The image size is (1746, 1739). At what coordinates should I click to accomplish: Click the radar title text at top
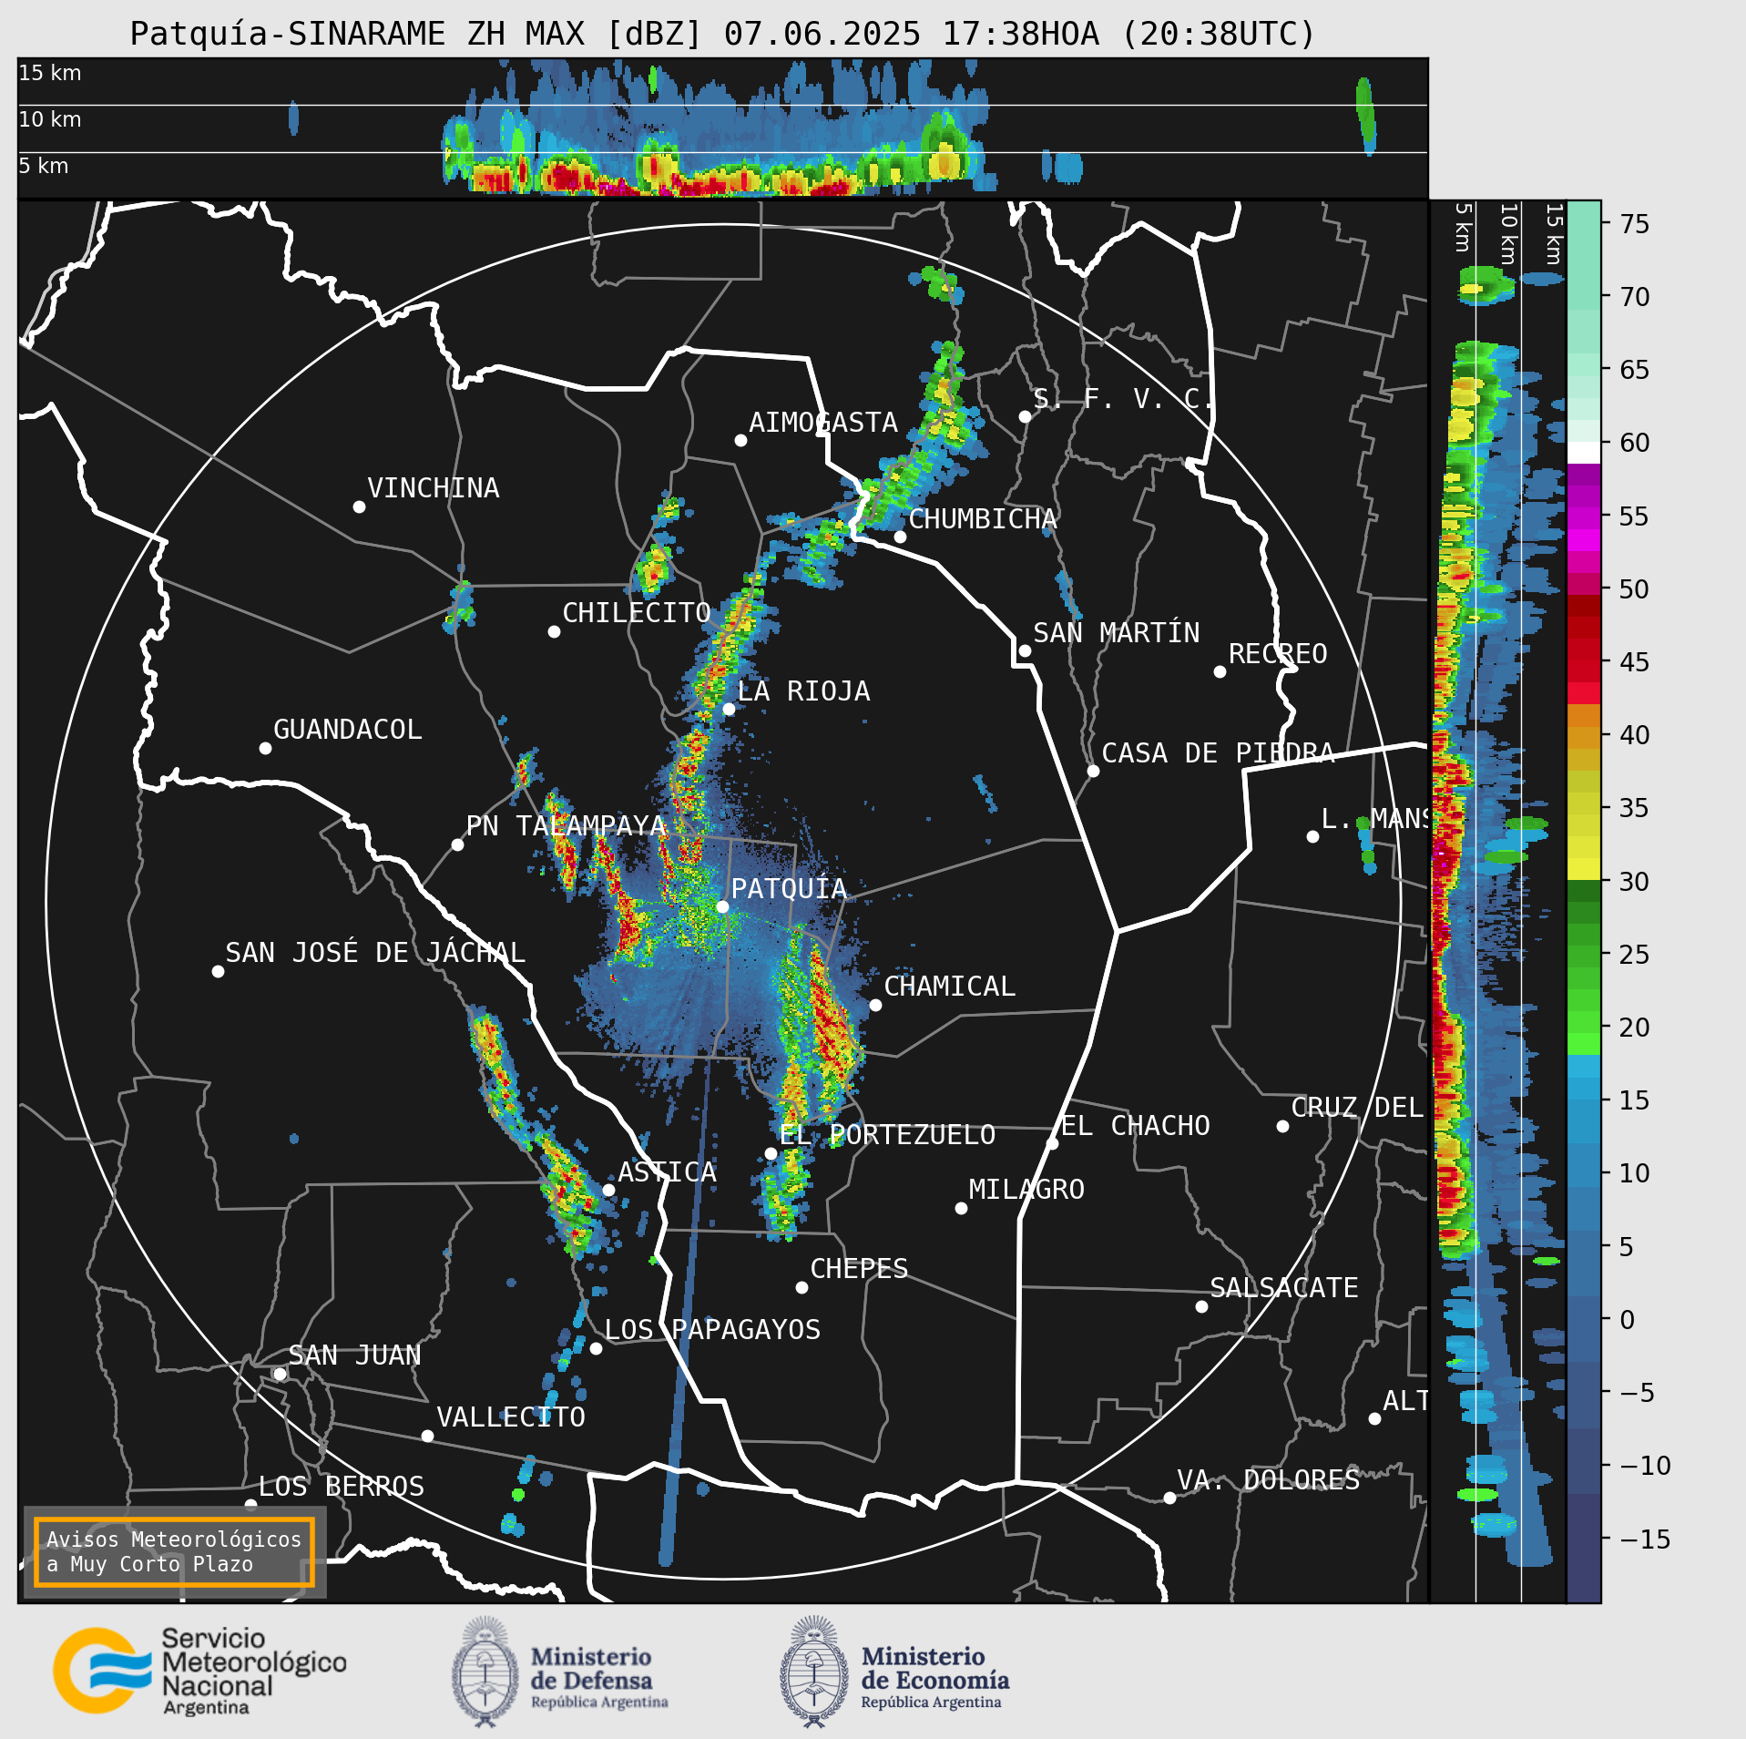point(722,34)
